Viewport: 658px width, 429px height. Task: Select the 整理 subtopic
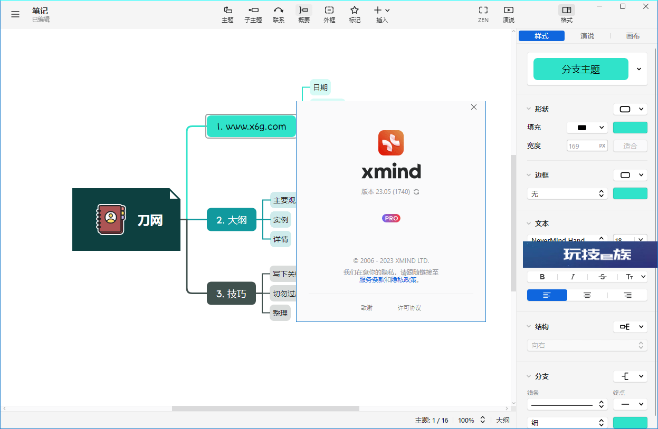(x=280, y=313)
